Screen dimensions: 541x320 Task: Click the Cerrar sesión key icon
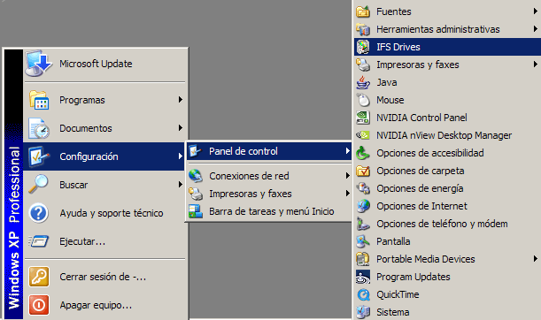point(39,277)
